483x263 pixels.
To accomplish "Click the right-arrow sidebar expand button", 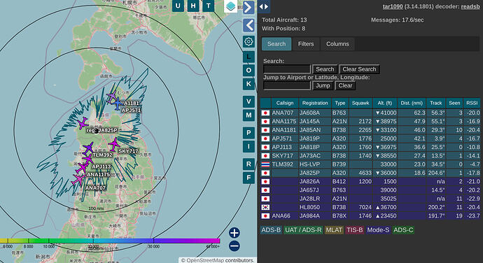I will pos(248,8).
